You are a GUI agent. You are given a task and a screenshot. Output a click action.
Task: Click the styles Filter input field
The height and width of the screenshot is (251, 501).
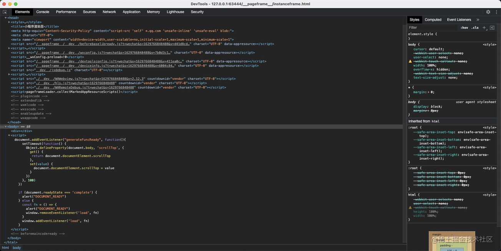point(432,28)
